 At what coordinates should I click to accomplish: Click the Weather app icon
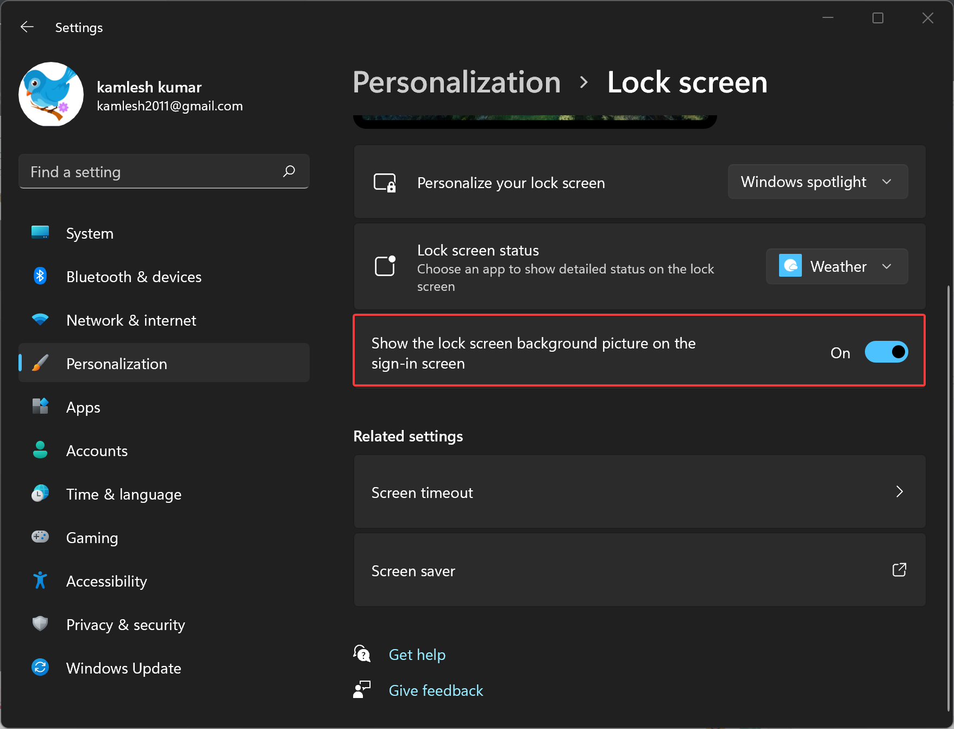point(791,266)
